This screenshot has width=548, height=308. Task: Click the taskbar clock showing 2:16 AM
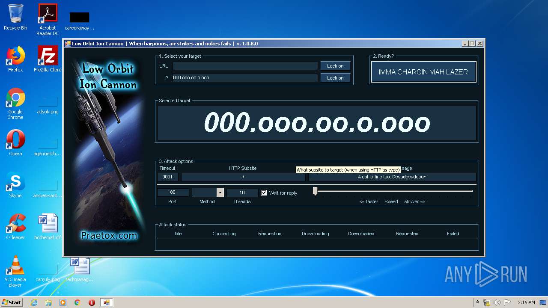pyautogui.click(x=526, y=302)
